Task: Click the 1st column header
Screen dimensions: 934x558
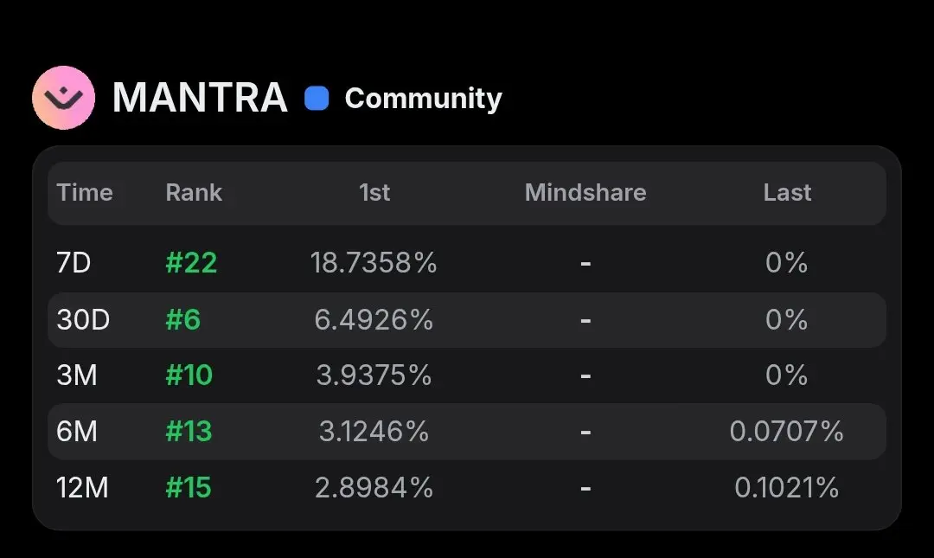Action: (374, 193)
